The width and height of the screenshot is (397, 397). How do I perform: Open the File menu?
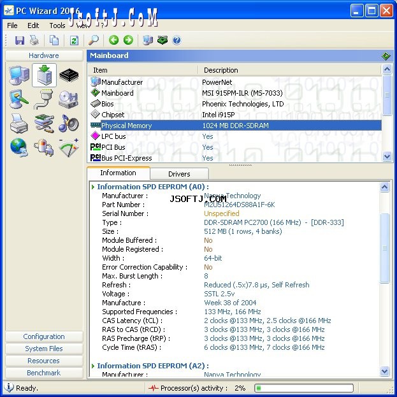click(12, 25)
